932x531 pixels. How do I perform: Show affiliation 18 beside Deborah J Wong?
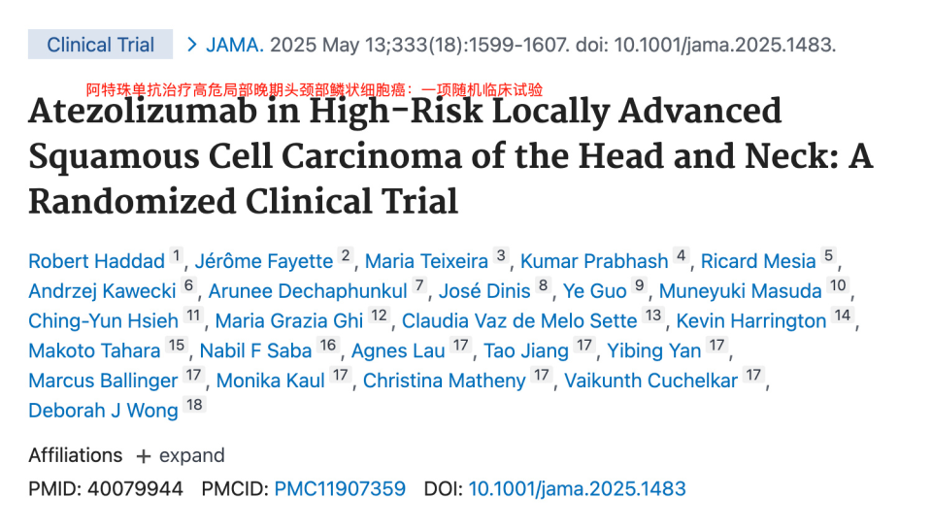pyautogui.click(x=195, y=406)
